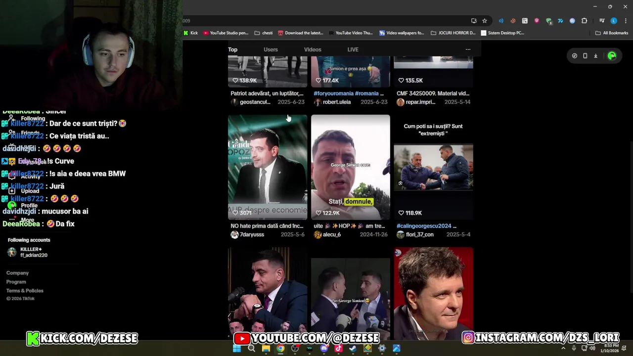Open TikTok get coins icon in floating pill

click(x=574, y=56)
